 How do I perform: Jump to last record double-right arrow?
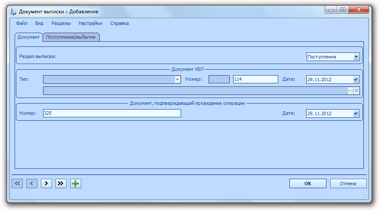61,183
